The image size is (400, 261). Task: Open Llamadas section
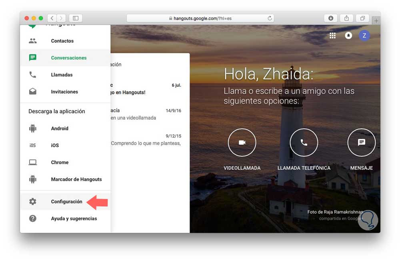point(65,75)
